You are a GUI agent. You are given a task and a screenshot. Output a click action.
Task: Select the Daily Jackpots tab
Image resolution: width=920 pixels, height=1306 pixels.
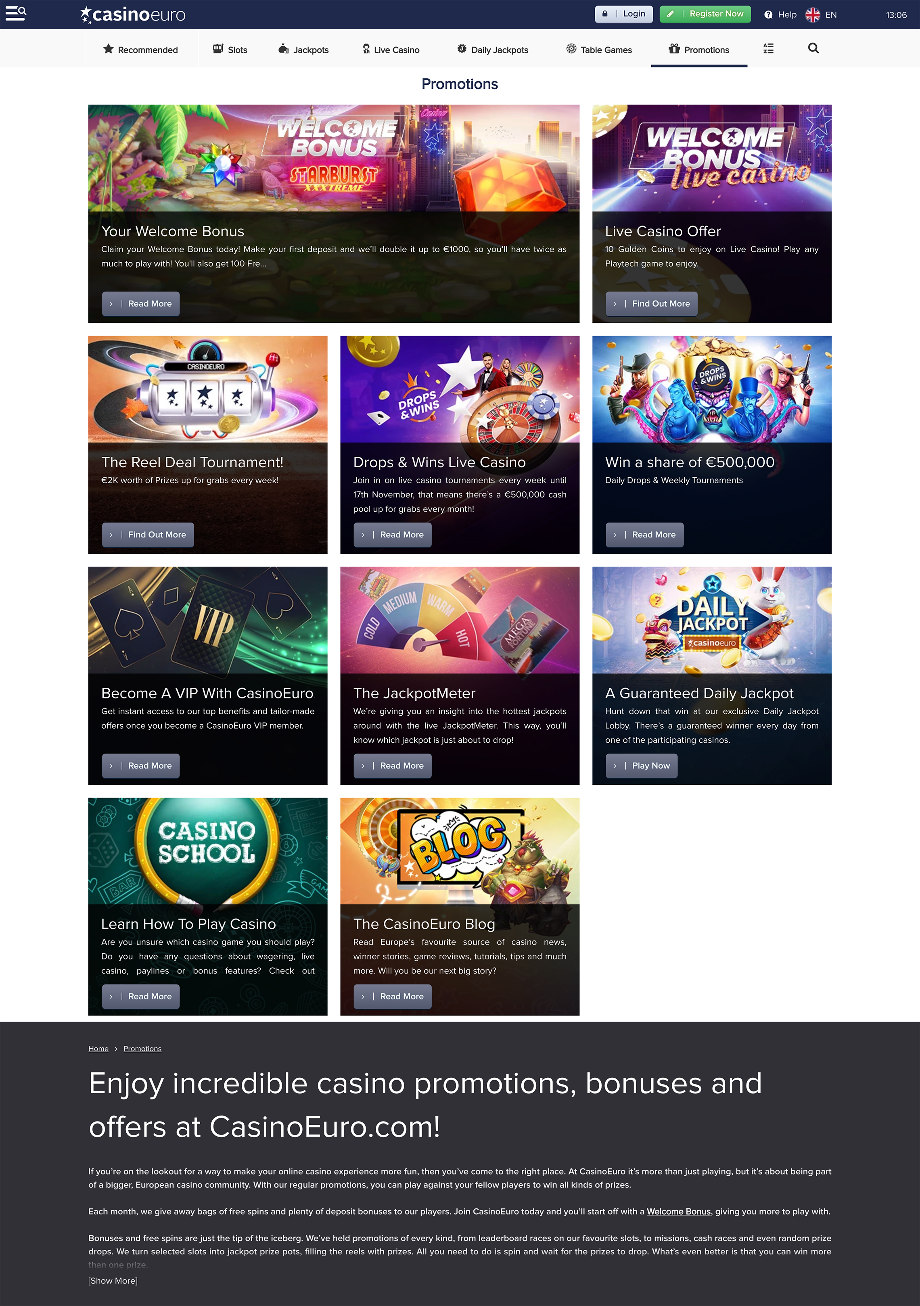pos(493,50)
